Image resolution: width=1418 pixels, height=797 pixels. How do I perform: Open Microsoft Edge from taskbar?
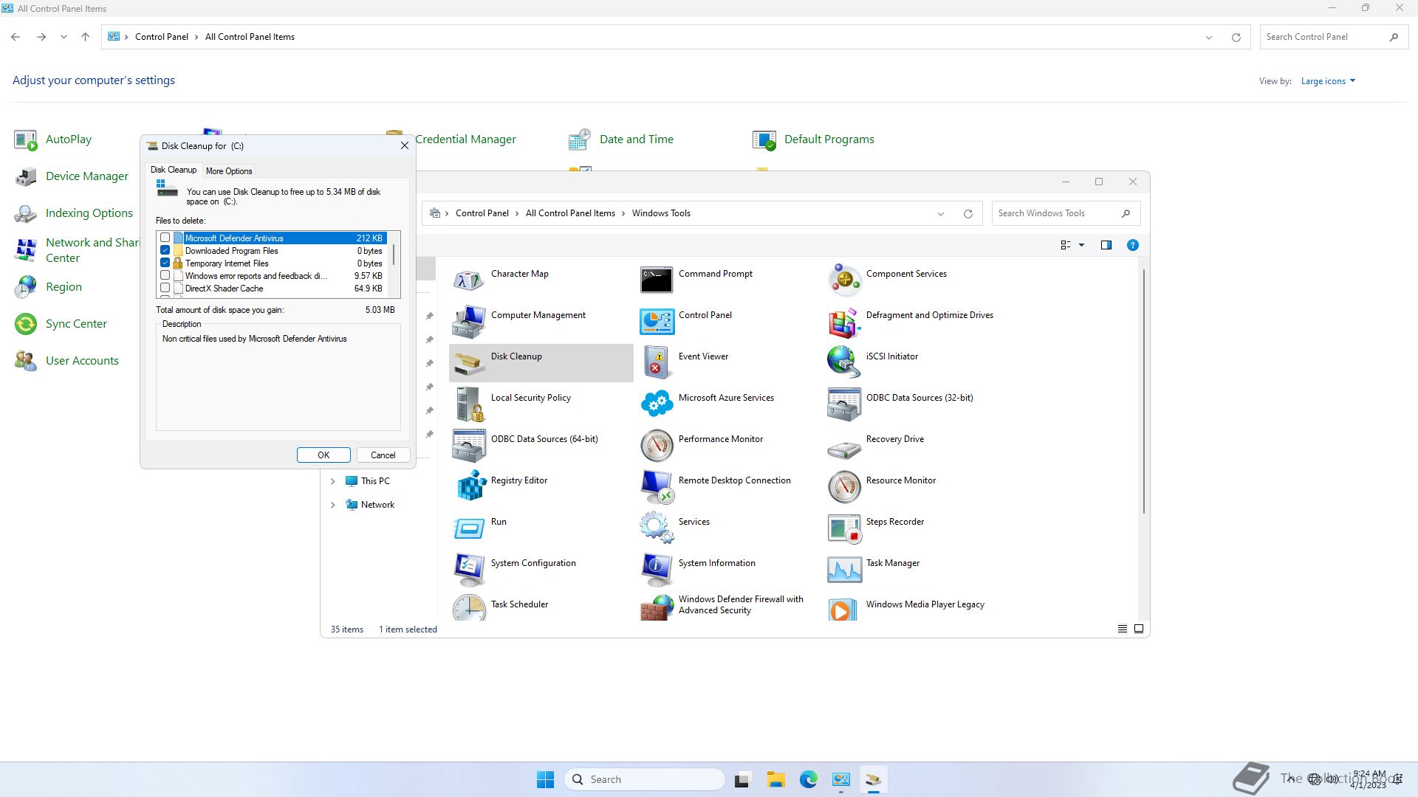808,779
